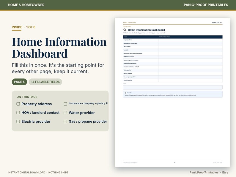Image resolution: width=236 pixels, height=177 pixels.
Task: Click the 'HOME & HOMEOWNER' header text
Action: coord(26,5)
